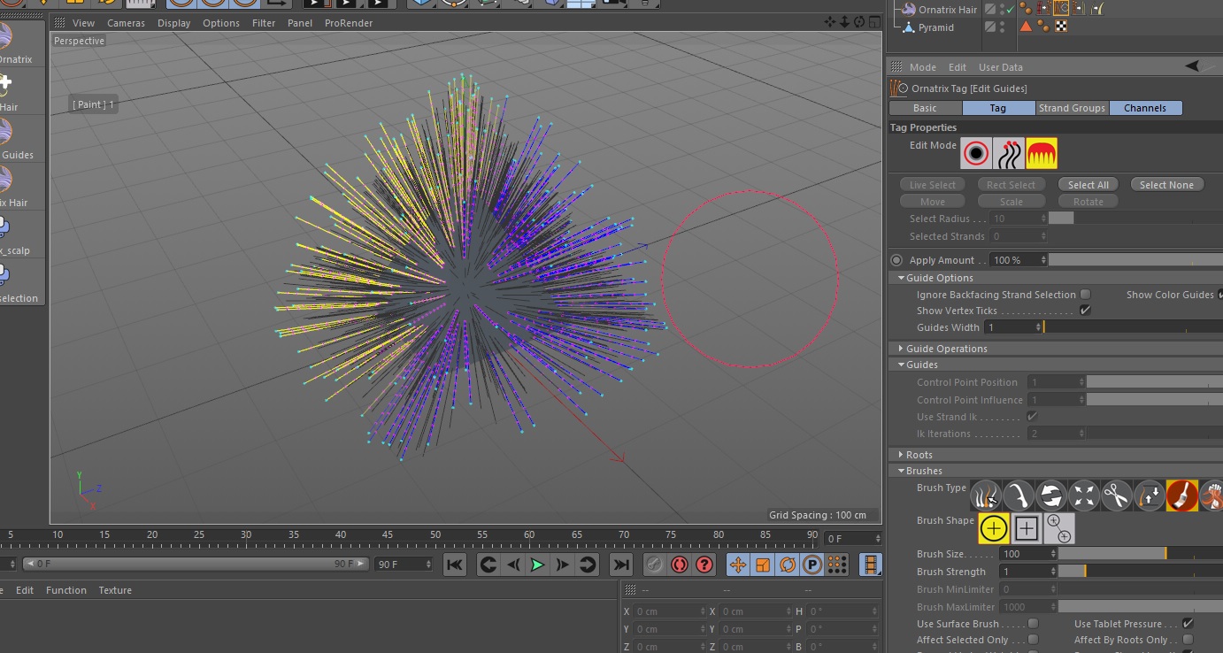This screenshot has height=653, width=1223.
Task: Enable Ignore Backfacing Strand Selection
Action: pos(1085,295)
